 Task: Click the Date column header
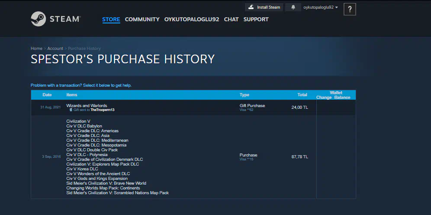[47, 94]
